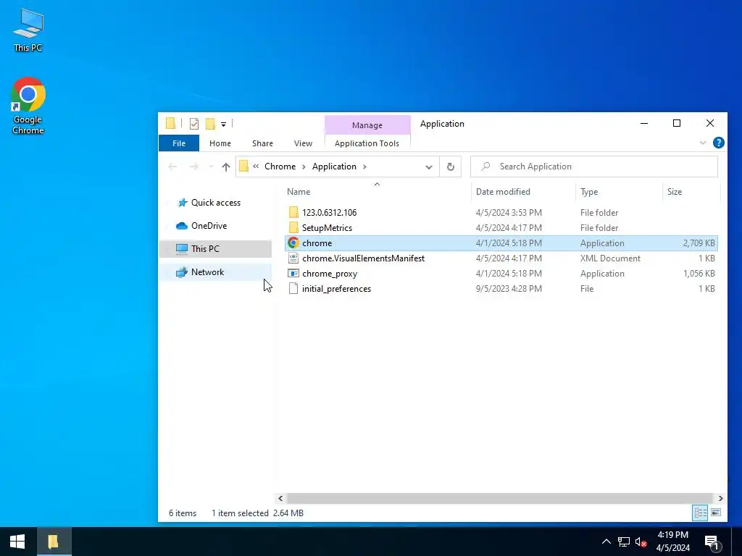Select folder 123.0.6312.106
The width and height of the screenshot is (742, 556).
point(501,213)
